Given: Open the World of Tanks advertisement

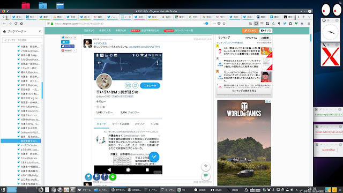Looking at the screenshot, I should point(244,143).
